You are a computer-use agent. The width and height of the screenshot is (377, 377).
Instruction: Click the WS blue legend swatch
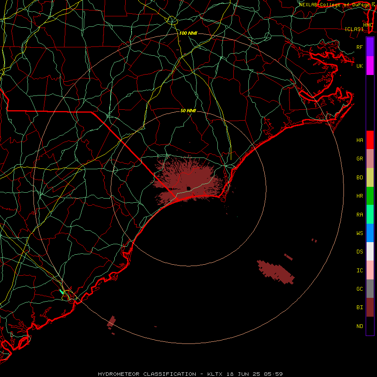(x=370, y=233)
